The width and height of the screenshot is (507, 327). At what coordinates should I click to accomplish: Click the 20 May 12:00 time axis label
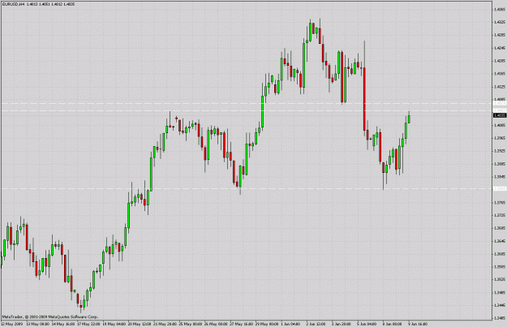[x=140, y=324]
